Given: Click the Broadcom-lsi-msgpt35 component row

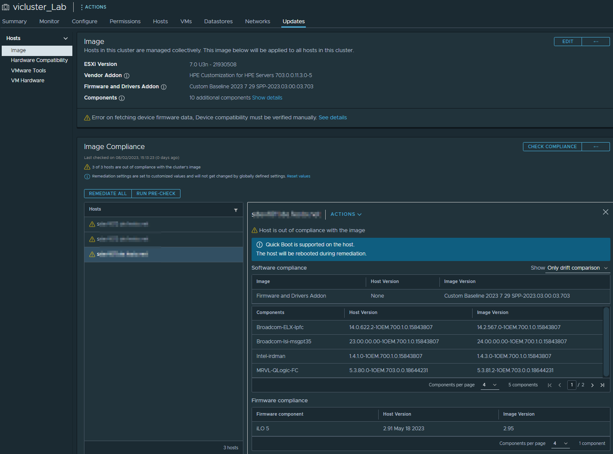Looking at the screenshot, I should coord(427,342).
